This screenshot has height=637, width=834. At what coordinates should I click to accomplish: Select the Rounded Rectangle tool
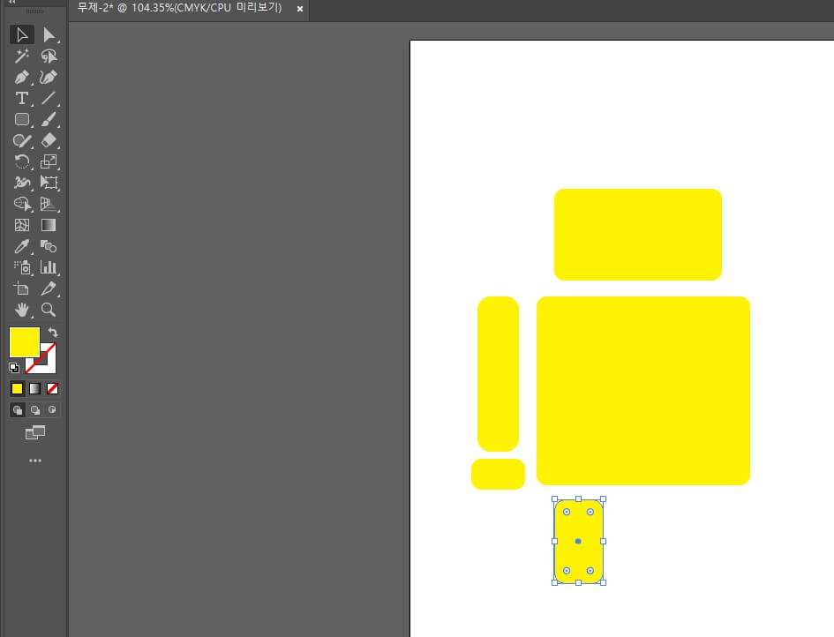tap(22, 119)
